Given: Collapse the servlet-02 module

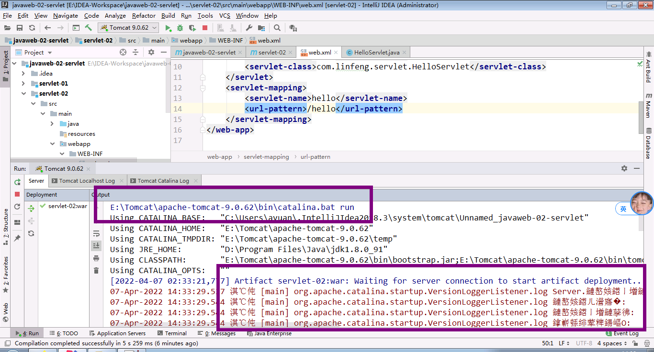Looking at the screenshot, I should pos(23,93).
